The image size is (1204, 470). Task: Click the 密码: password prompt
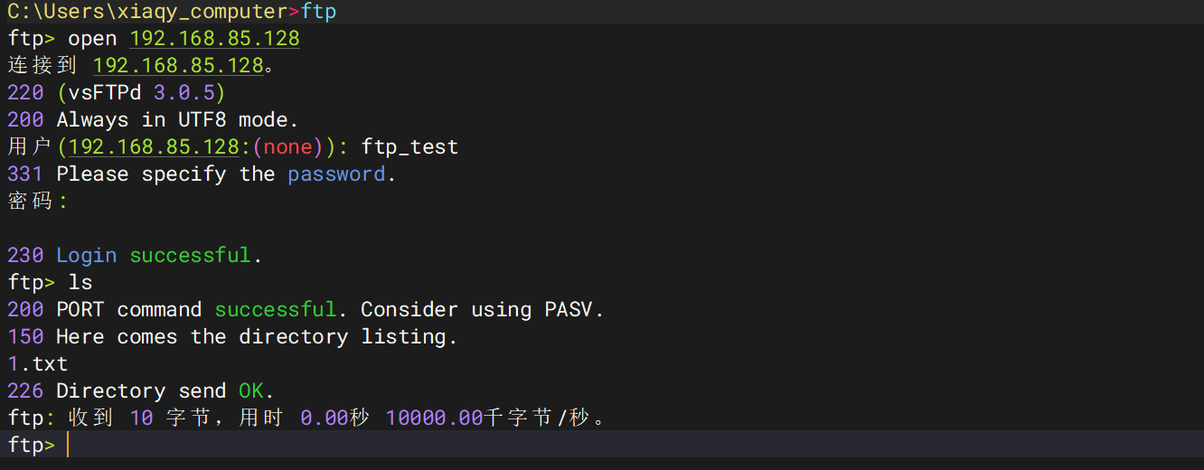pos(37,202)
